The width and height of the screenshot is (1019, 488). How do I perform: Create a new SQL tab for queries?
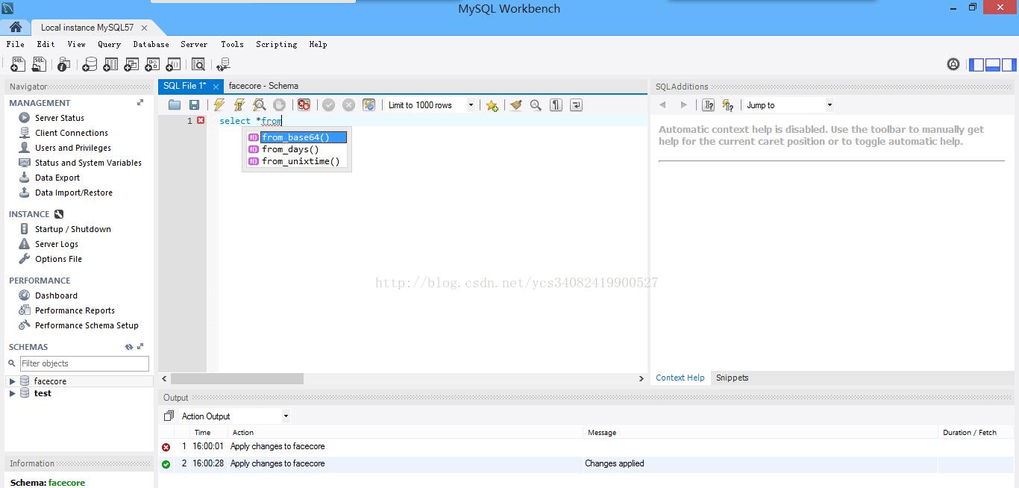tap(17, 65)
